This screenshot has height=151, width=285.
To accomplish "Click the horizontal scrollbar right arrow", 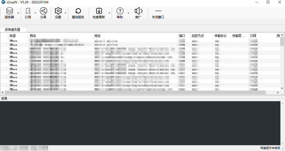I will (x=278, y=92).
